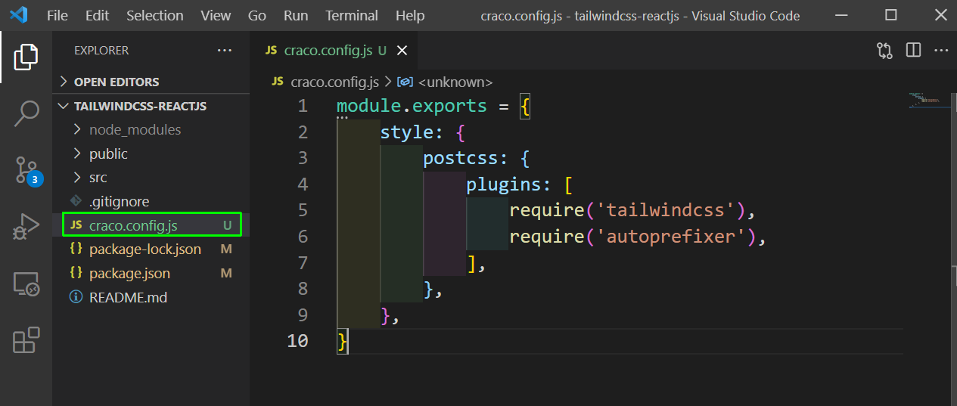Split the editor to the right
The height and width of the screenshot is (406, 957).
(913, 51)
